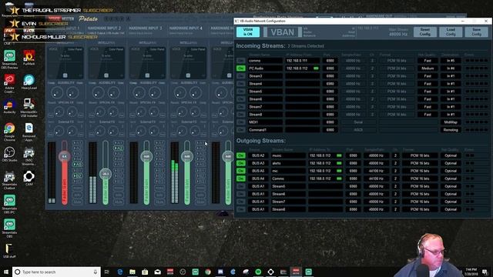Image resolution: width=493 pixels, height=277 pixels.
Task: Change PC Audio destination In #4
Action: tap(451, 68)
